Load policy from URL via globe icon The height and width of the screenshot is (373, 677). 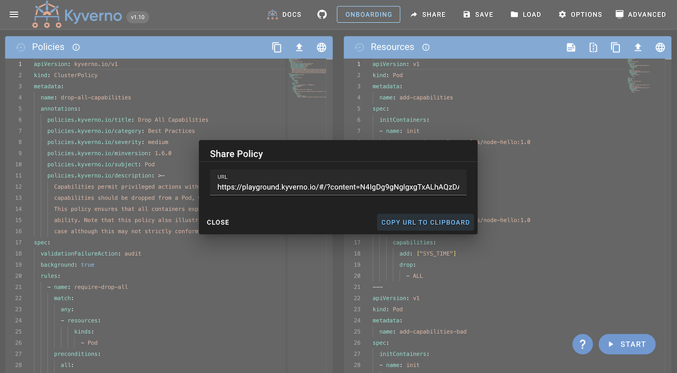tap(321, 47)
